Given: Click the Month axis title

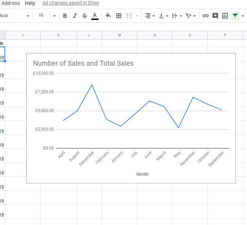Looking at the screenshot, I should coord(142,174).
